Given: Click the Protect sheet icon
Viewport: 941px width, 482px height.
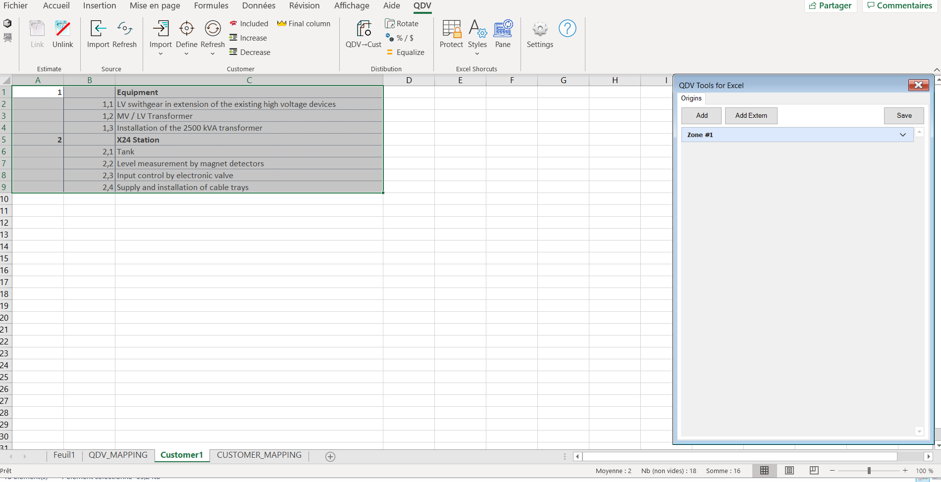Looking at the screenshot, I should click(x=452, y=29).
